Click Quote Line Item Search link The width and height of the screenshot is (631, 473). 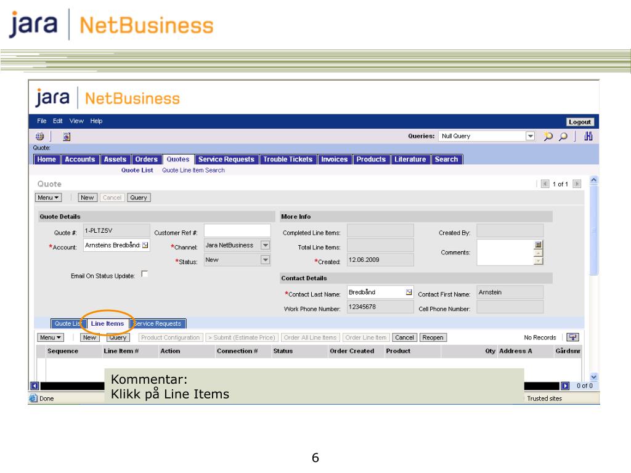tap(193, 170)
